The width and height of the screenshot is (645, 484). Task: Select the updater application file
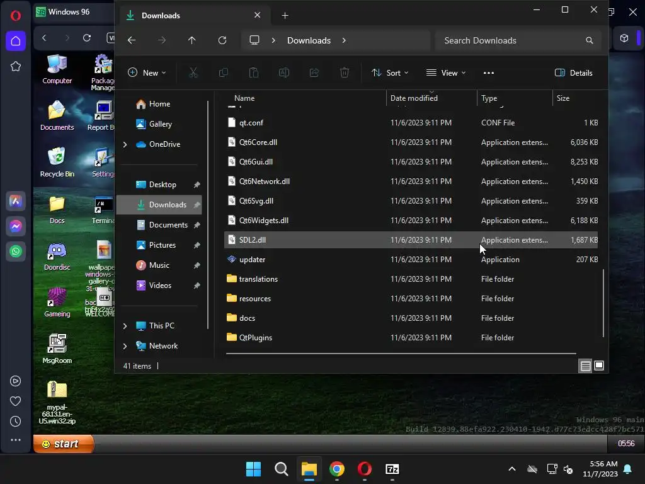(411, 260)
